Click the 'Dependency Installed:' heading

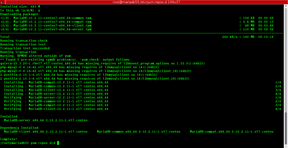click(20, 128)
